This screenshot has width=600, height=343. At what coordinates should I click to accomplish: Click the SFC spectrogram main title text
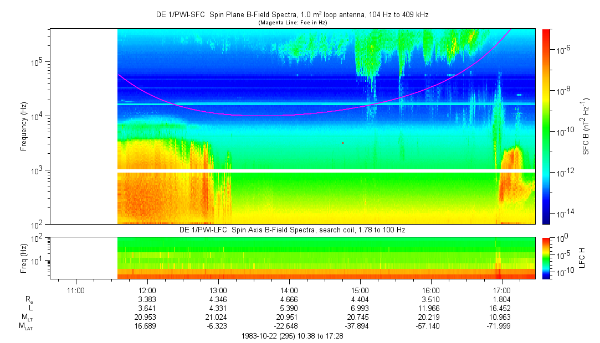(292, 15)
